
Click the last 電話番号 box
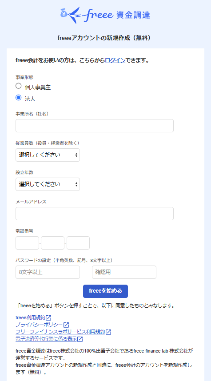[x=78, y=243]
